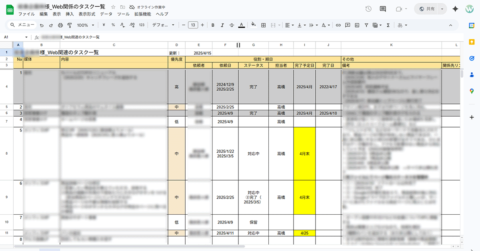Collapse the toolbar with chevron
Screen dimensions: 480x251
point(451,25)
